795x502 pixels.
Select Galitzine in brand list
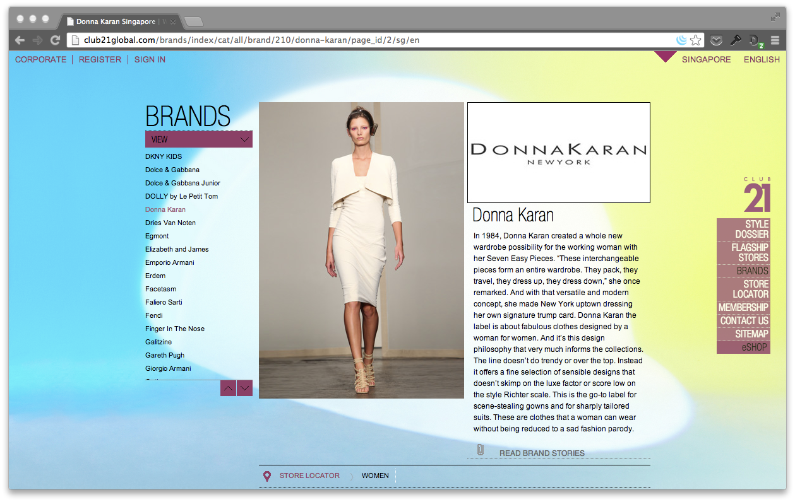pyautogui.click(x=158, y=342)
